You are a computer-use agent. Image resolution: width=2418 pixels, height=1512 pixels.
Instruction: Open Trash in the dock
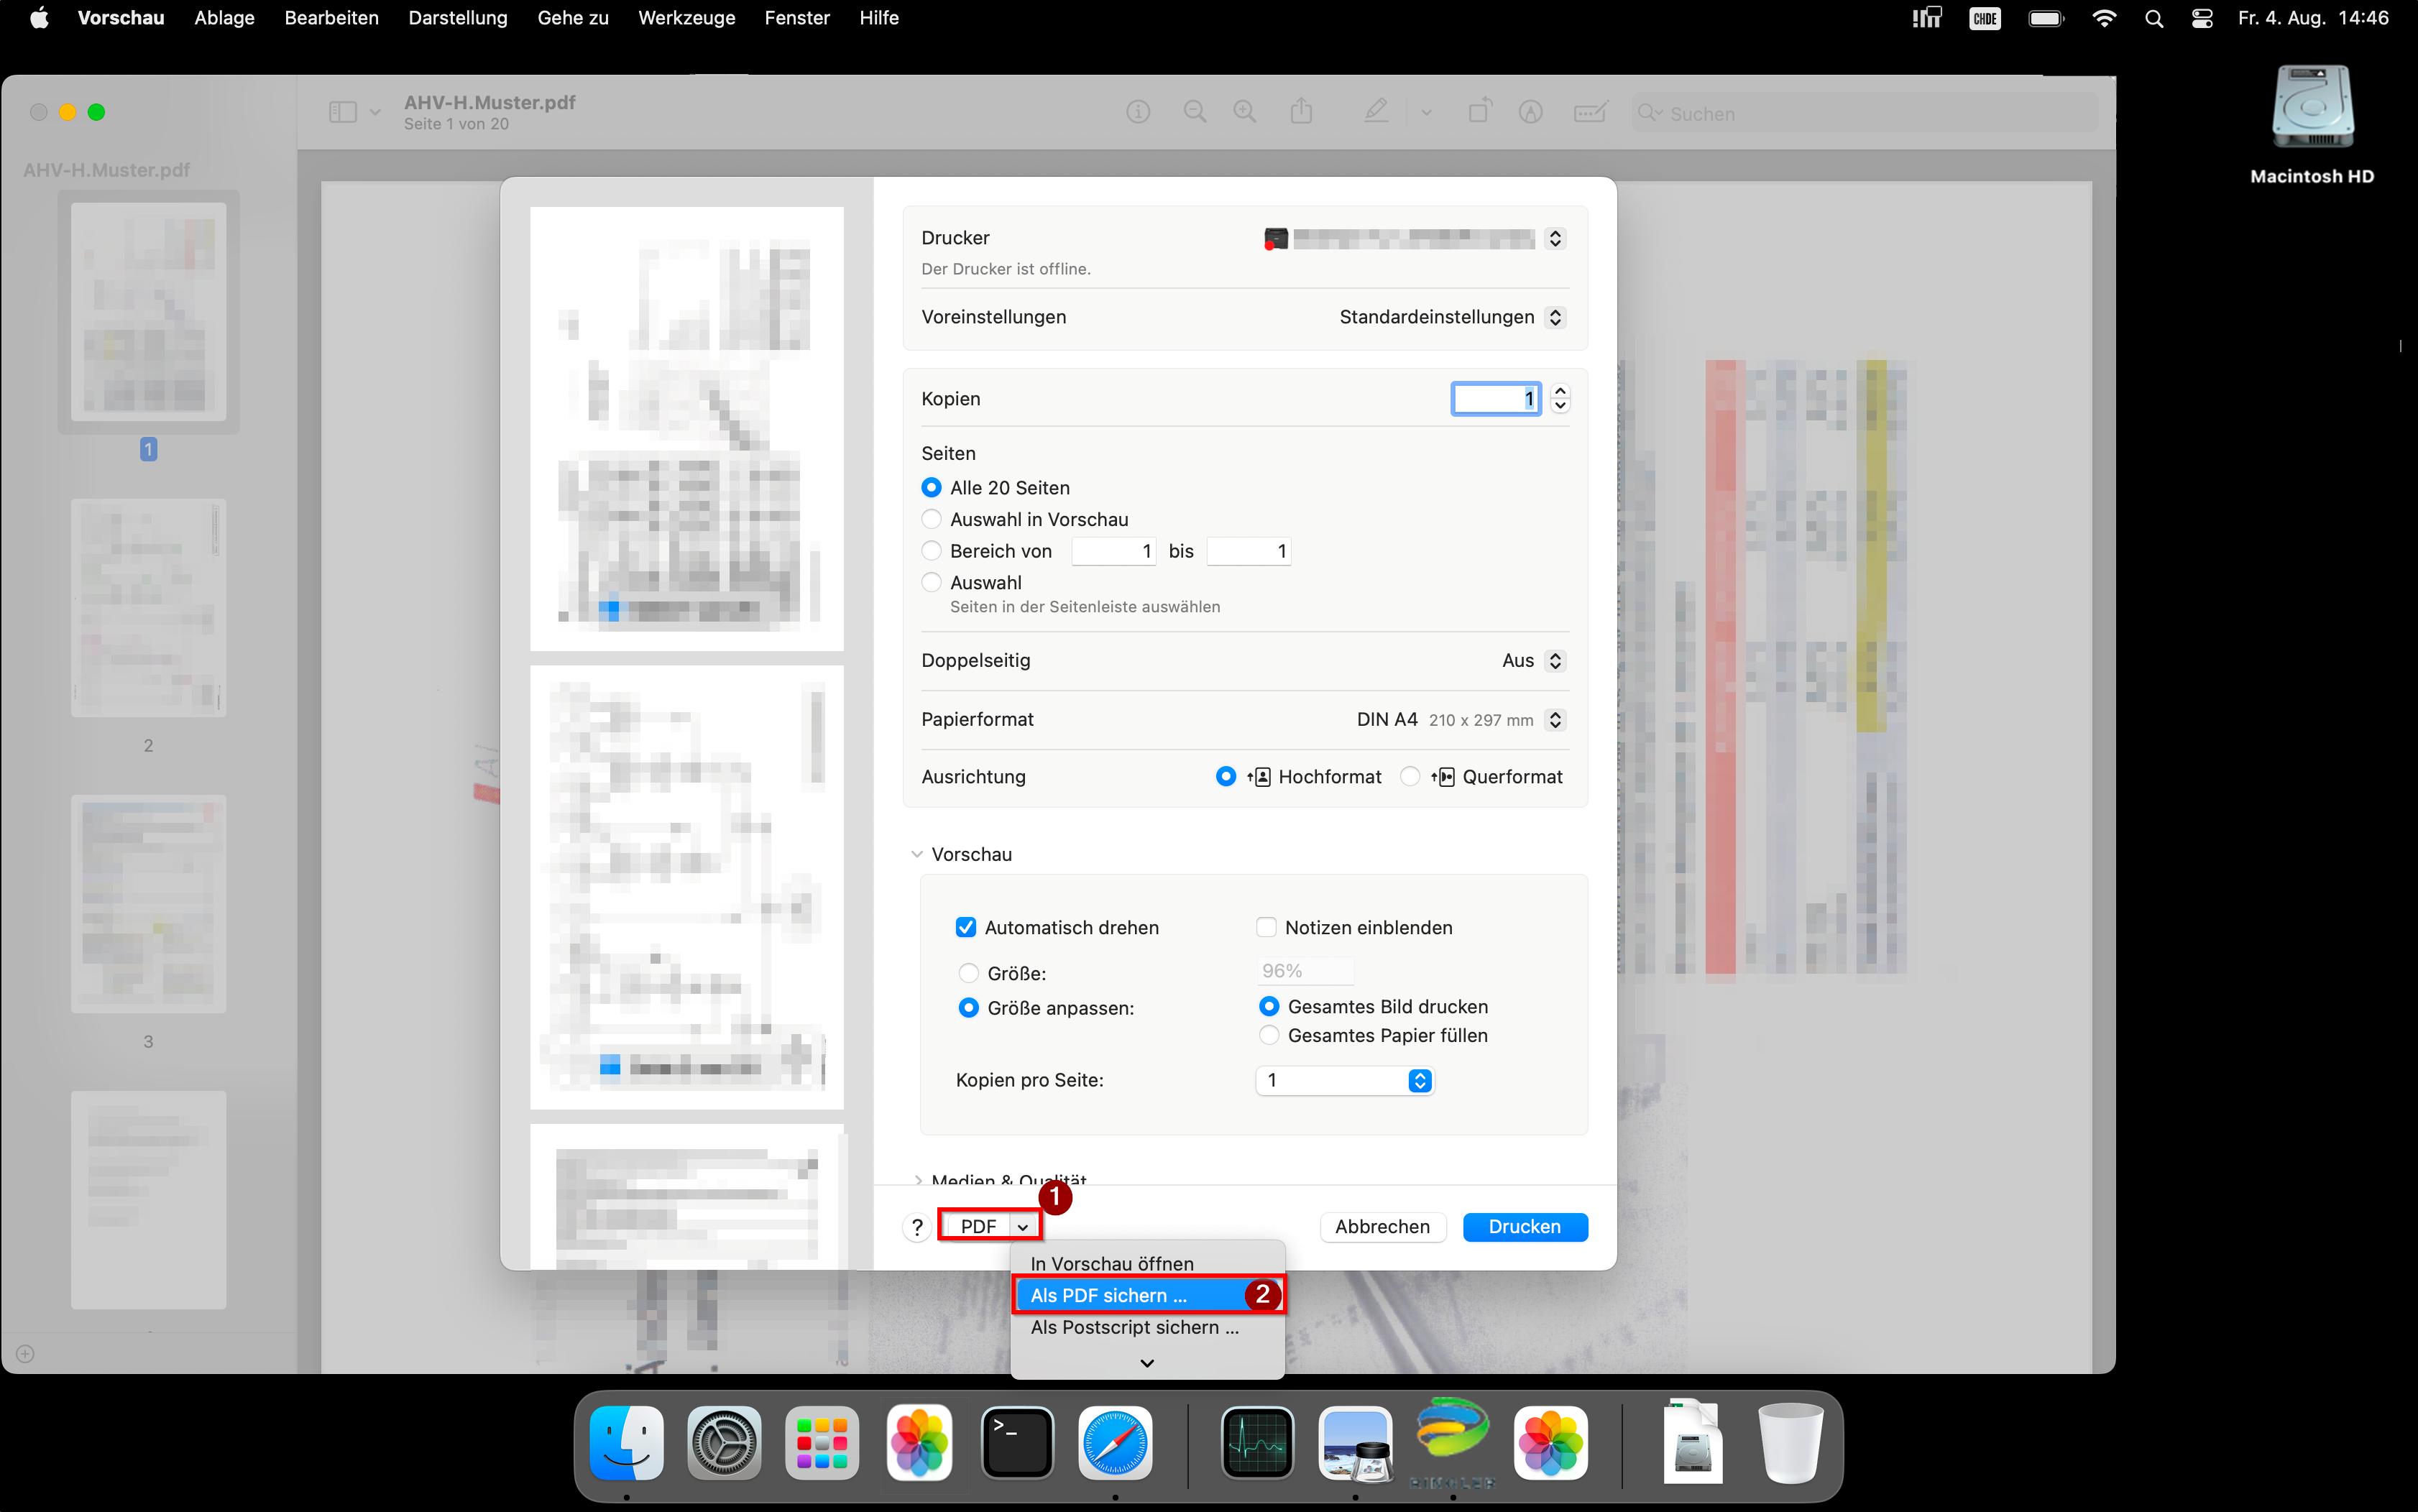tap(1790, 1443)
